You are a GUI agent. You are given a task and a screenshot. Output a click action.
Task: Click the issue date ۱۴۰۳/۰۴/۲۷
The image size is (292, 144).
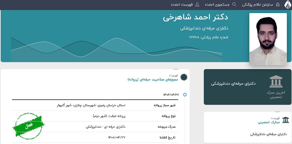coord(171,95)
